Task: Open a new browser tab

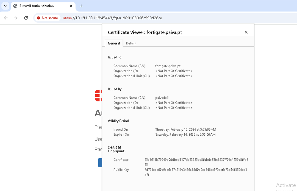Action: 81,6
